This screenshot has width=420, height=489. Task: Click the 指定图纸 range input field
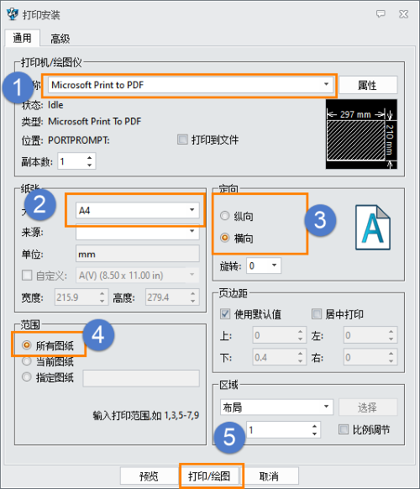coord(141,378)
